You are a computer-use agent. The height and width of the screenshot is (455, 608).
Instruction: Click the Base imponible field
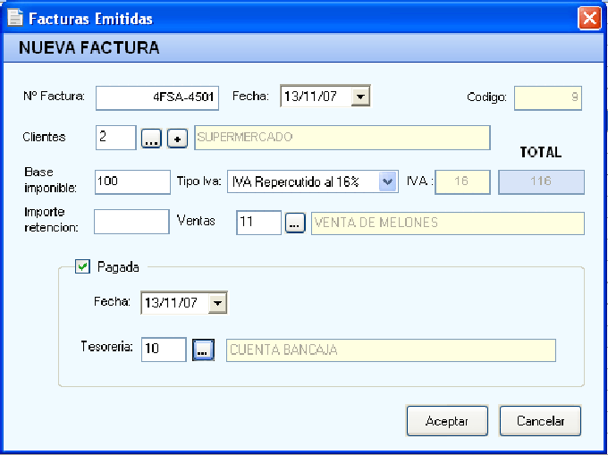tap(131, 181)
